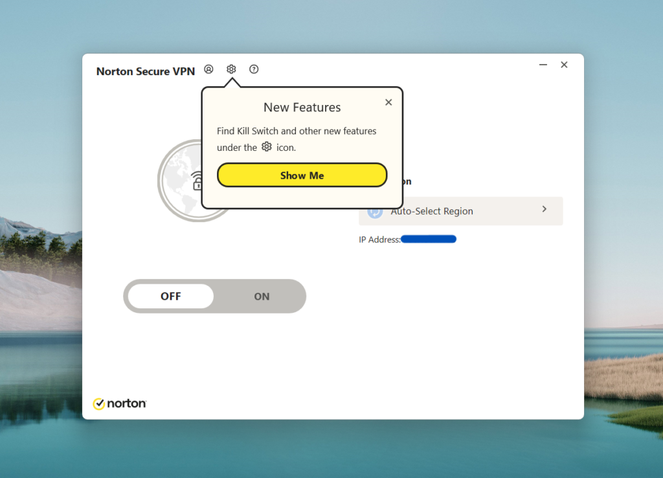Open the region selection row
This screenshot has height=478, width=663.
click(461, 211)
